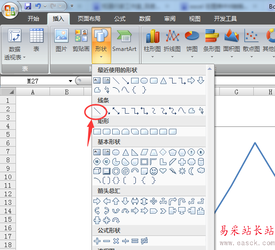Select the double arrow line under 线条

116,111
